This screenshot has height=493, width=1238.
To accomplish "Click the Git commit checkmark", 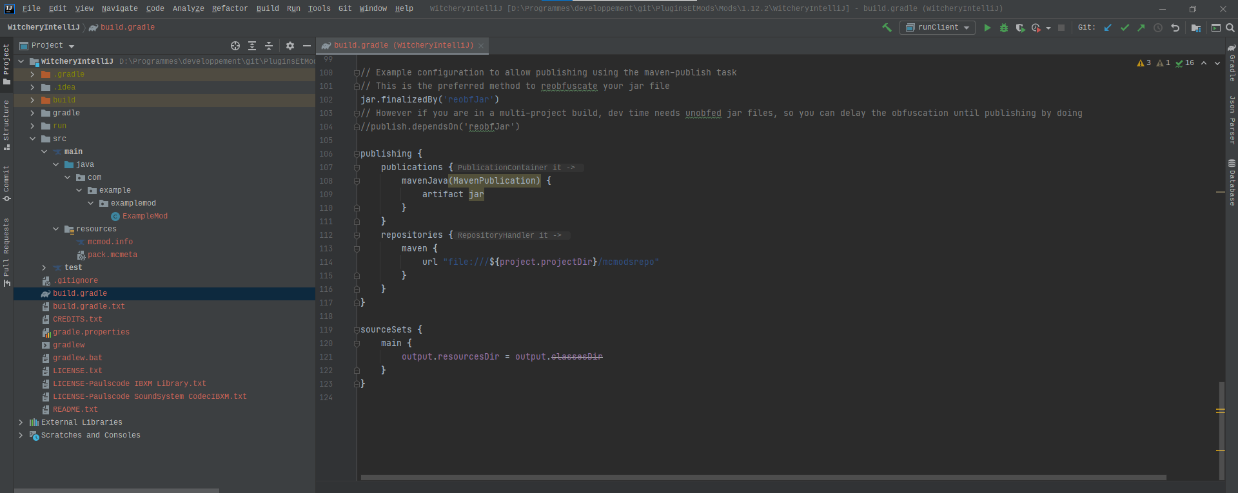I will point(1125,28).
